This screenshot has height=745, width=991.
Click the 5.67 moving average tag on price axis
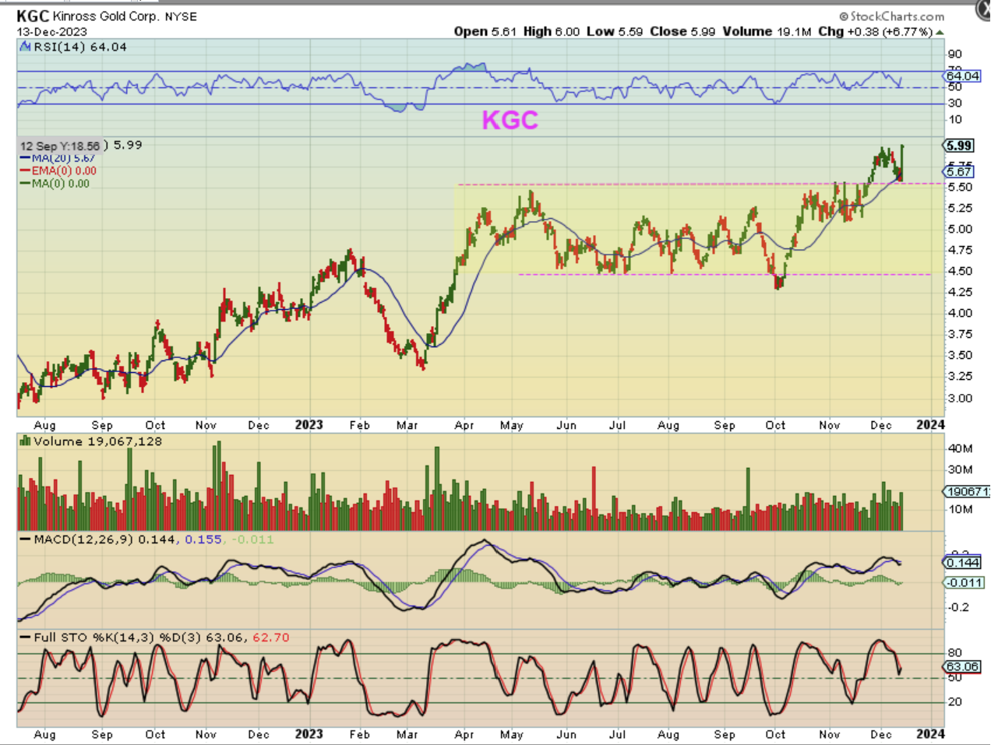(959, 171)
